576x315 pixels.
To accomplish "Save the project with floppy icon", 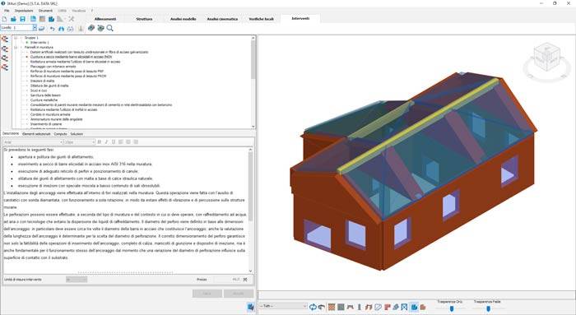I will (23, 19).
